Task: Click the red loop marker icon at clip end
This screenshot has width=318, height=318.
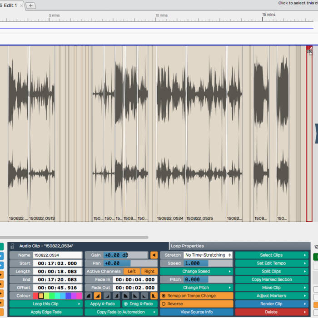Action: [x=310, y=50]
